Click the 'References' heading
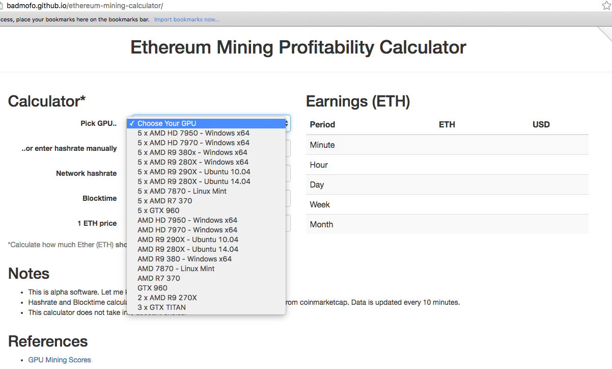 click(x=48, y=341)
